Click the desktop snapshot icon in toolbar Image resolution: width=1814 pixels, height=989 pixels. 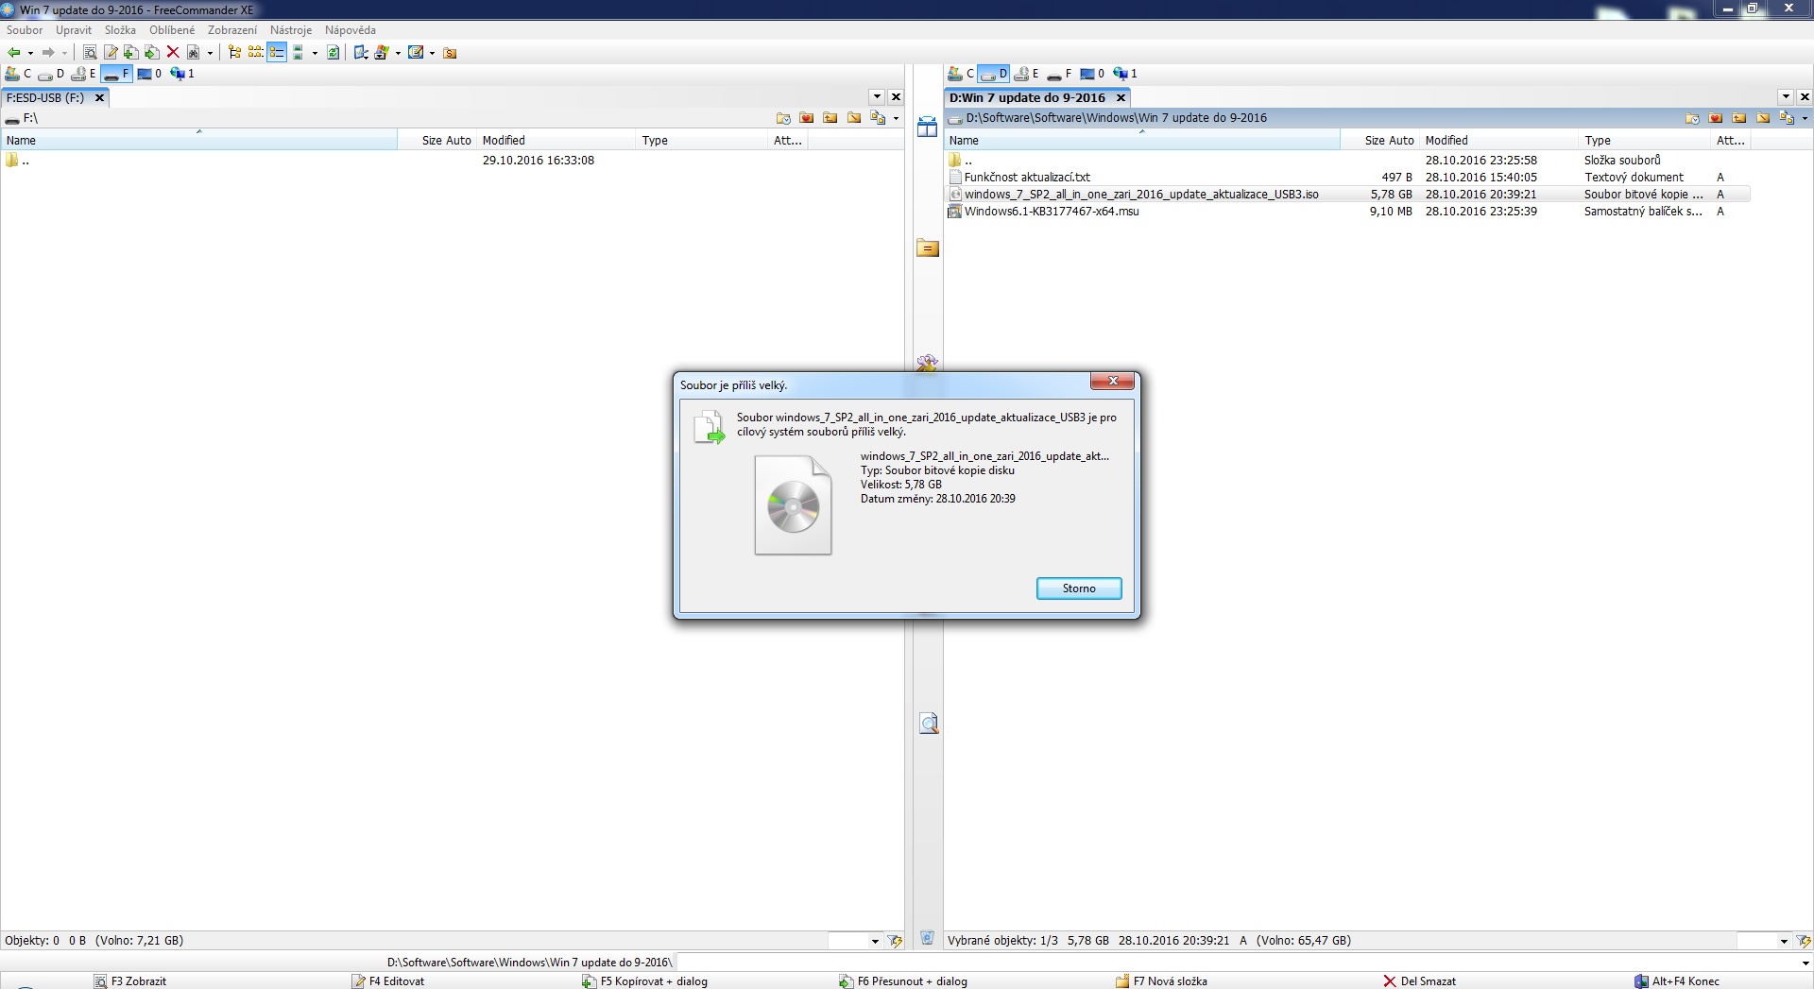coord(361,53)
